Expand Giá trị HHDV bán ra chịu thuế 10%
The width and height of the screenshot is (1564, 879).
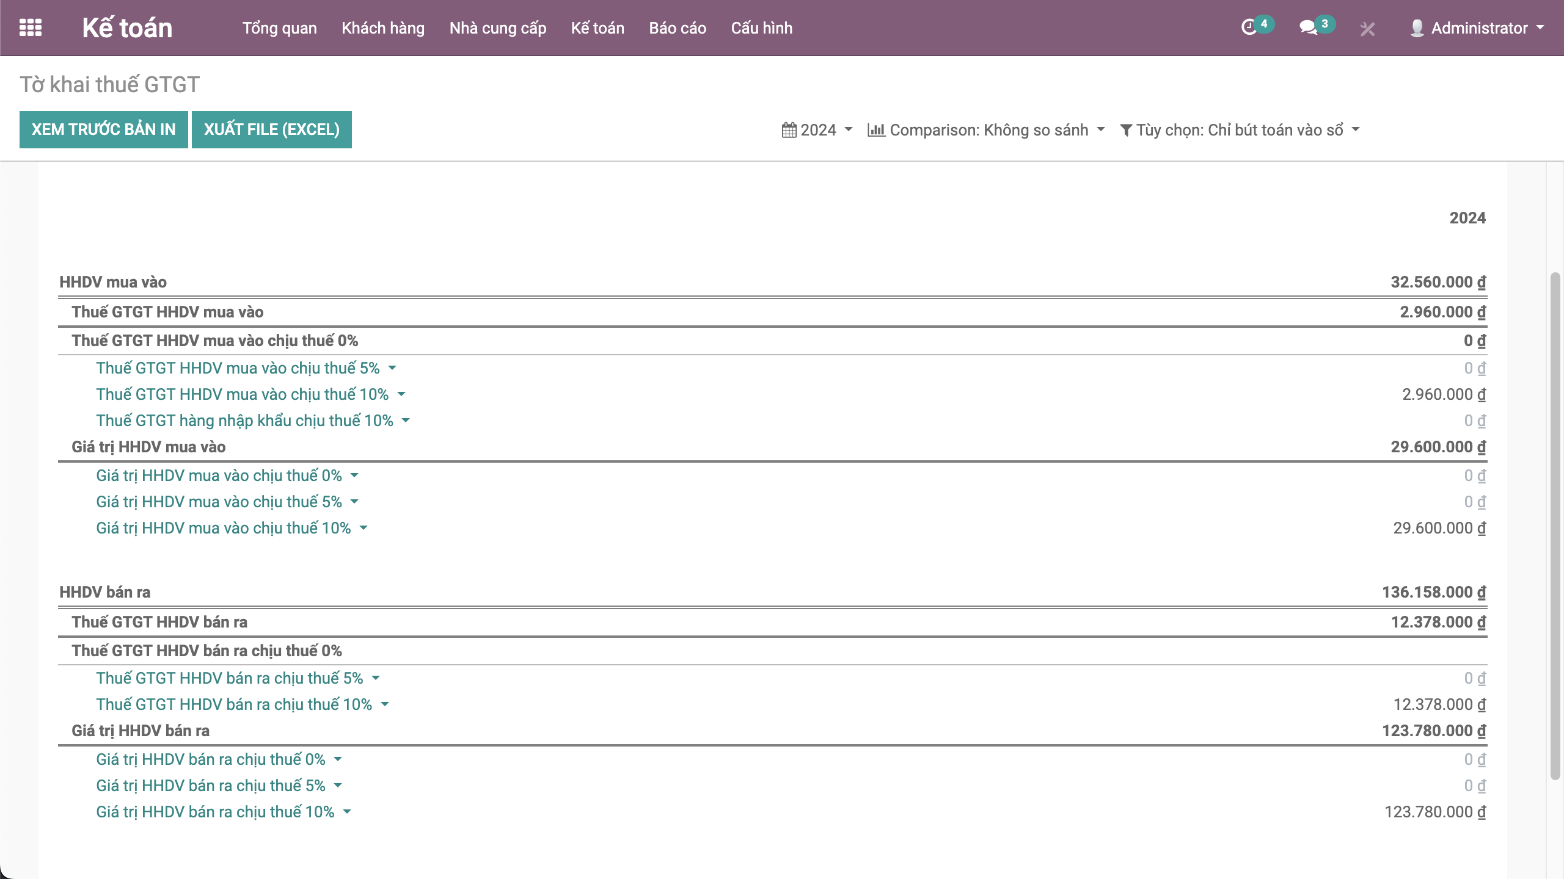347,812
